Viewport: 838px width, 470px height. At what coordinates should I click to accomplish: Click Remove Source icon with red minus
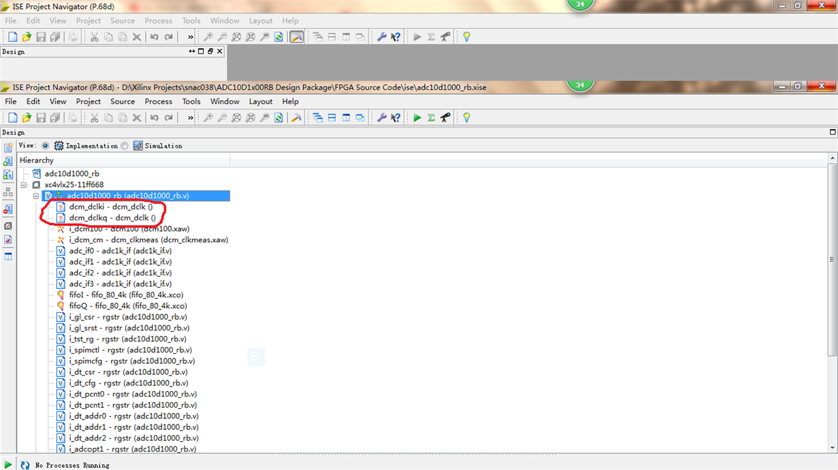(8, 209)
